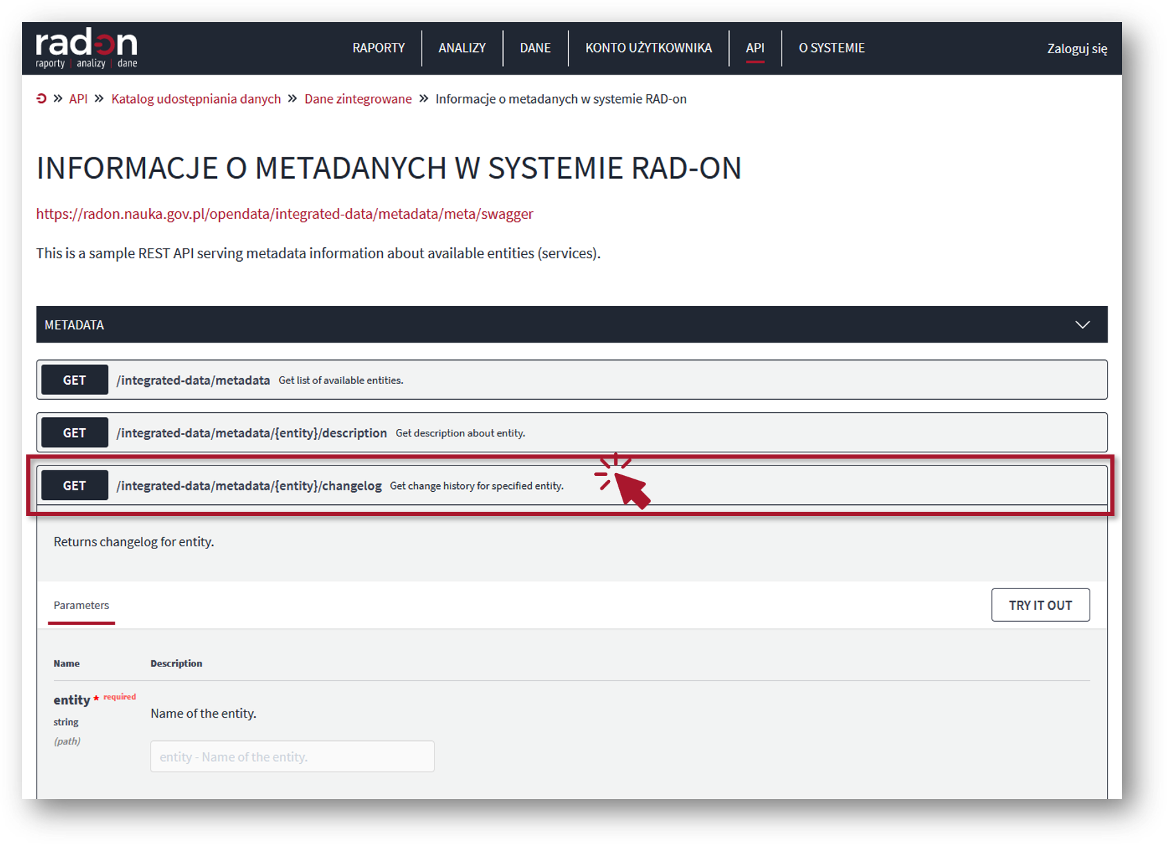Select the API menu item
Screen dimensions: 1167x844
click(x=755, y=48)
